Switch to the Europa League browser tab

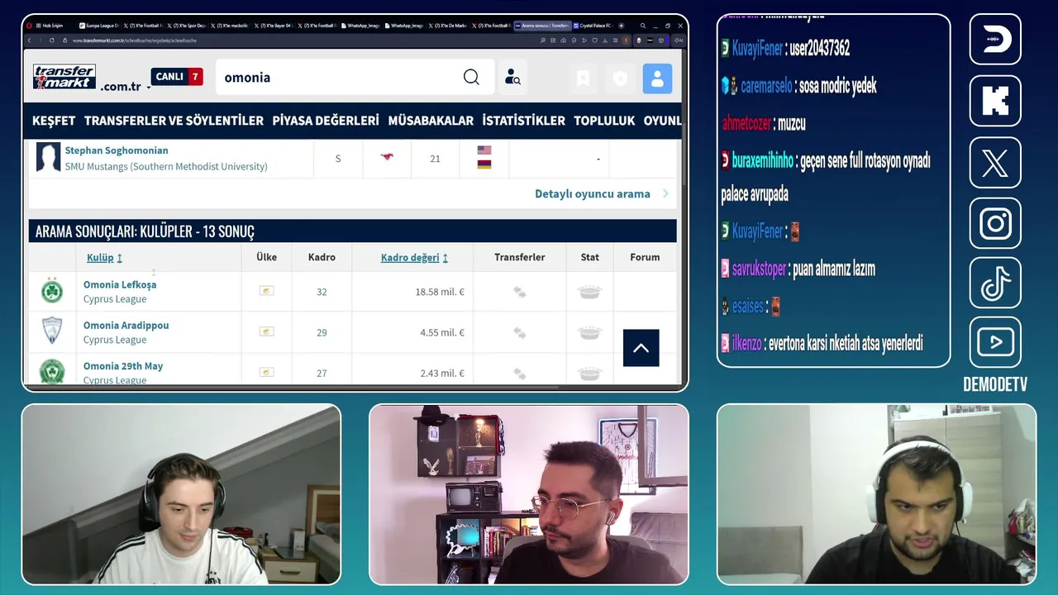click(x=98, y=26)
